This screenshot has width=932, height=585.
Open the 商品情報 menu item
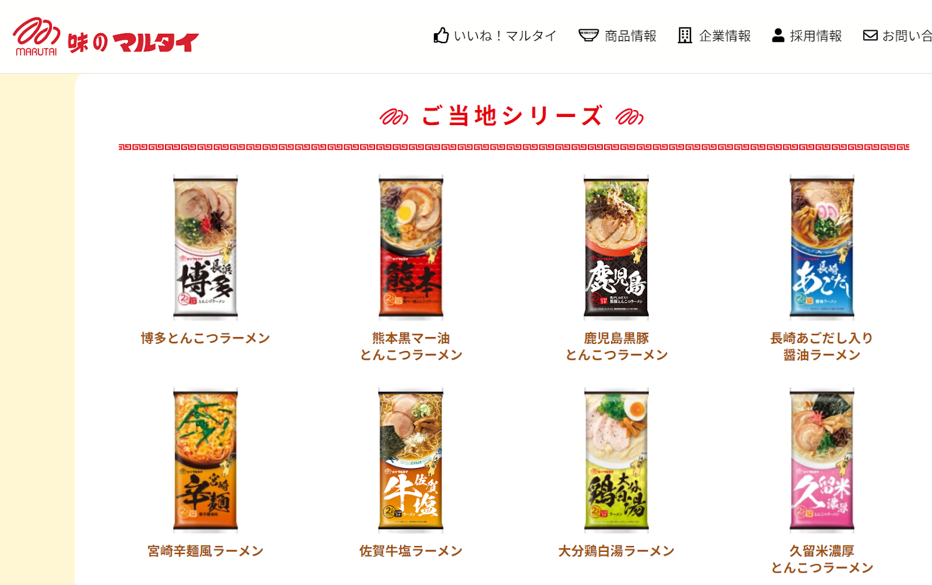[x=630, y=36]
